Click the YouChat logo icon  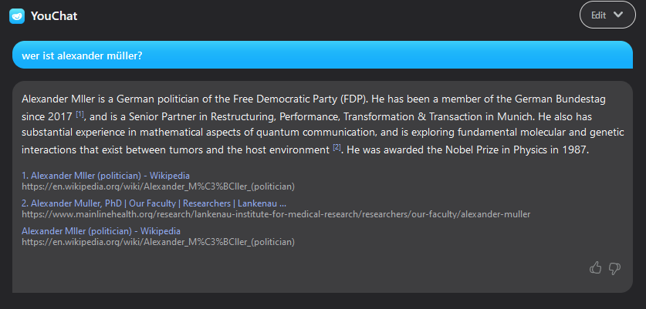tap(17, 15)
